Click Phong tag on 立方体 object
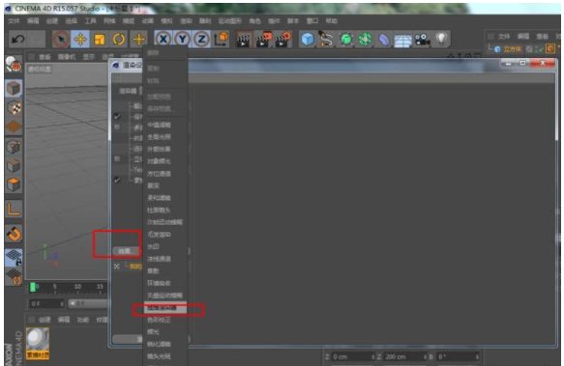The width and height of the screenshot is (564, 366). click(550, 48)
